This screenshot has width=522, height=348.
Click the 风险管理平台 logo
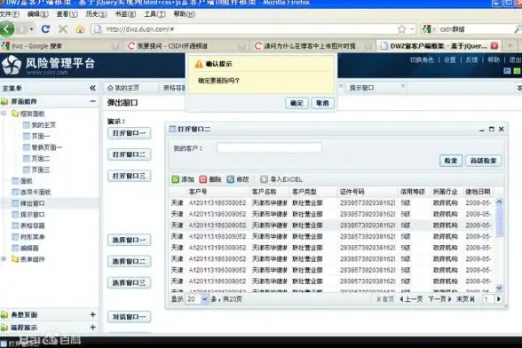click(x=49, y=66)
